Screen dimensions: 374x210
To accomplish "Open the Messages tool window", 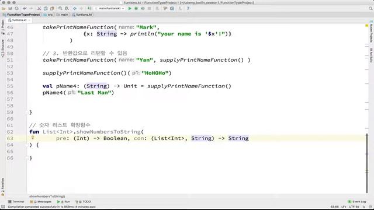I will (41, 202).
